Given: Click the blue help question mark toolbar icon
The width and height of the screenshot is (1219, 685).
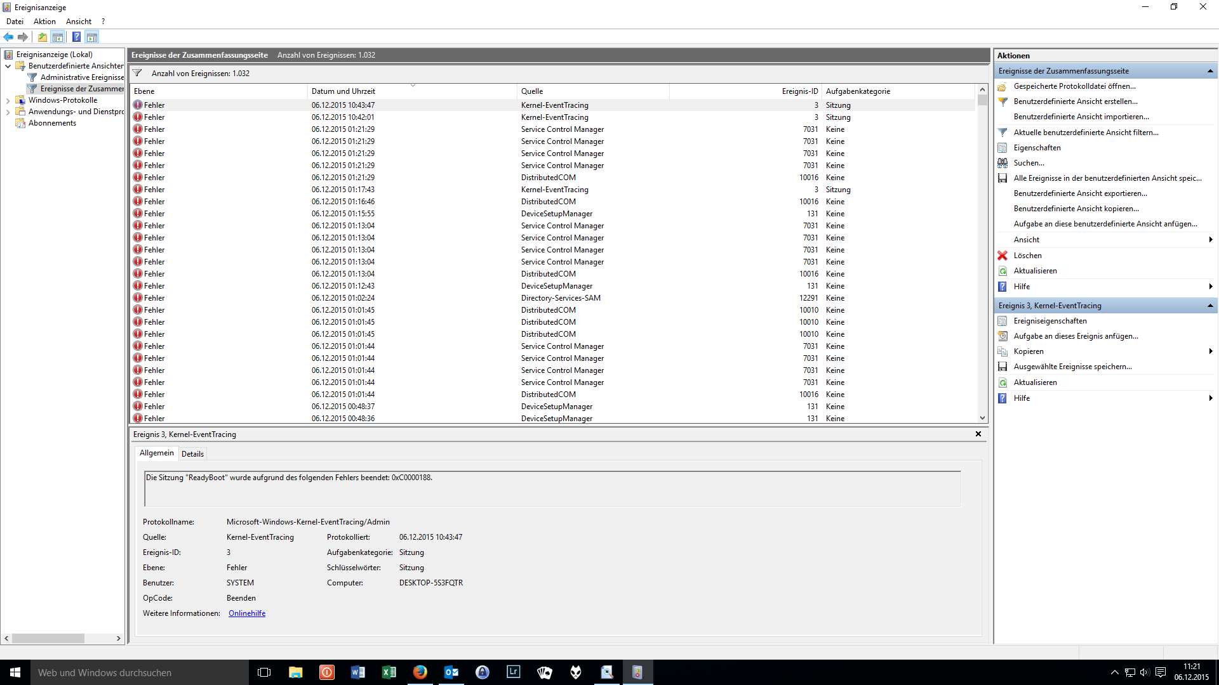Looking at the screenshot, I should (76, 37).
